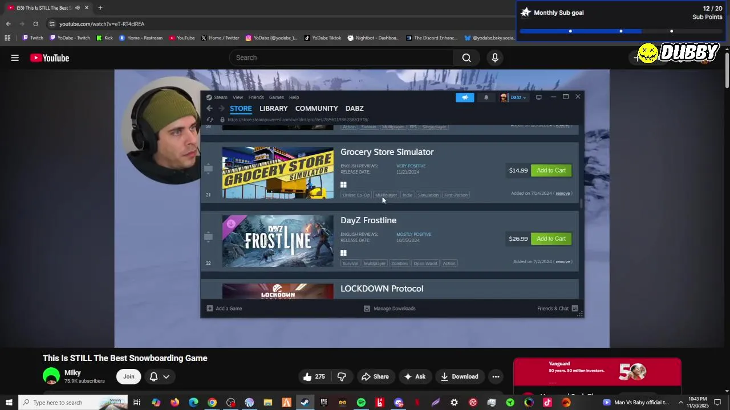The image size is (730, 410).
Task: Click the Windows Start button
Action: click(x=9, y=403)
